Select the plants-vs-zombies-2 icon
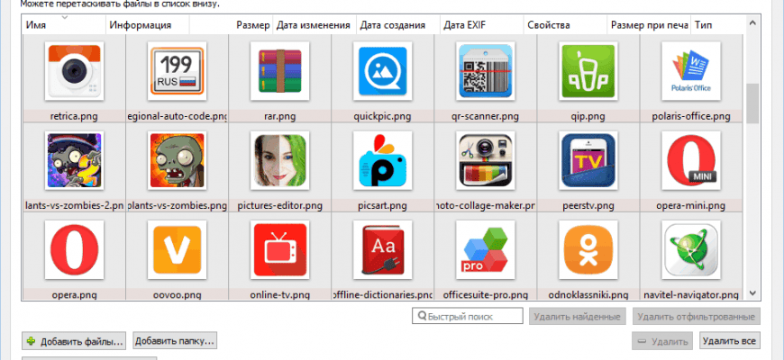The image size is (784, 360). 74,160
